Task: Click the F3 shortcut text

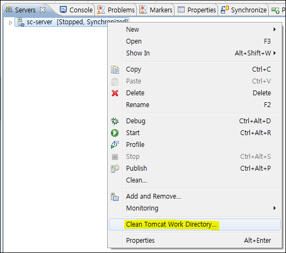Action: click(267, 41)
